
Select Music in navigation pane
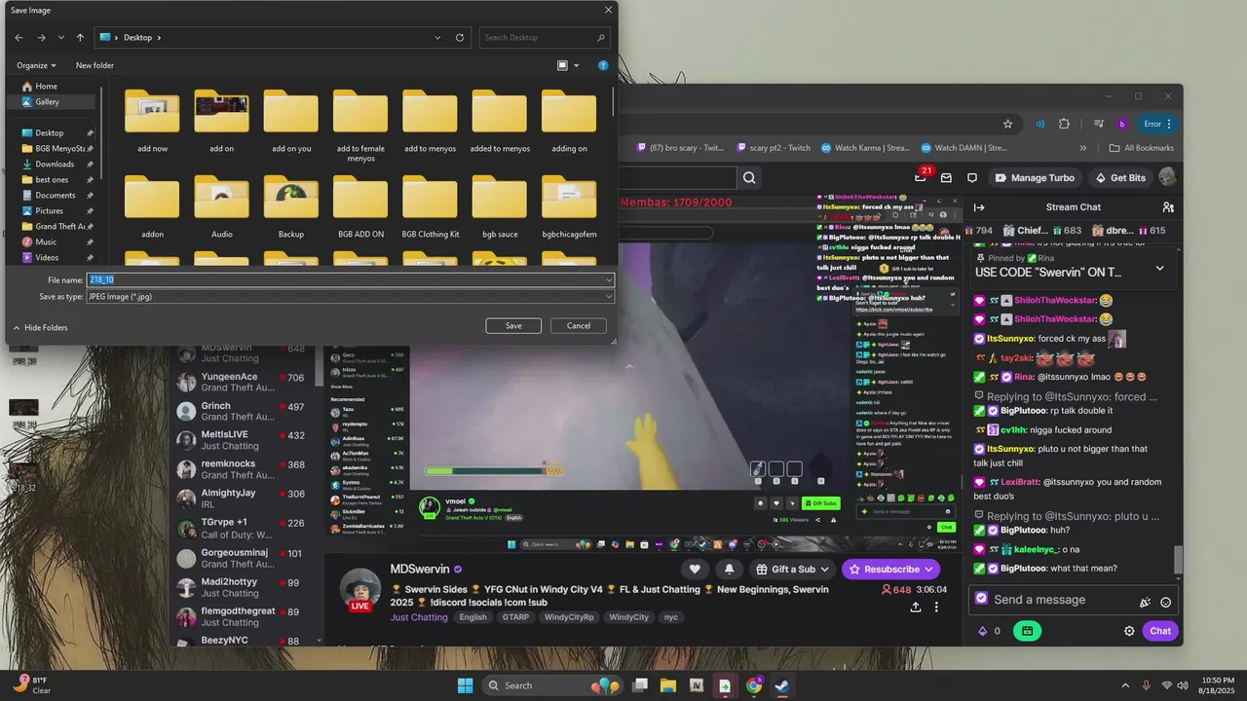coord(46,241)
